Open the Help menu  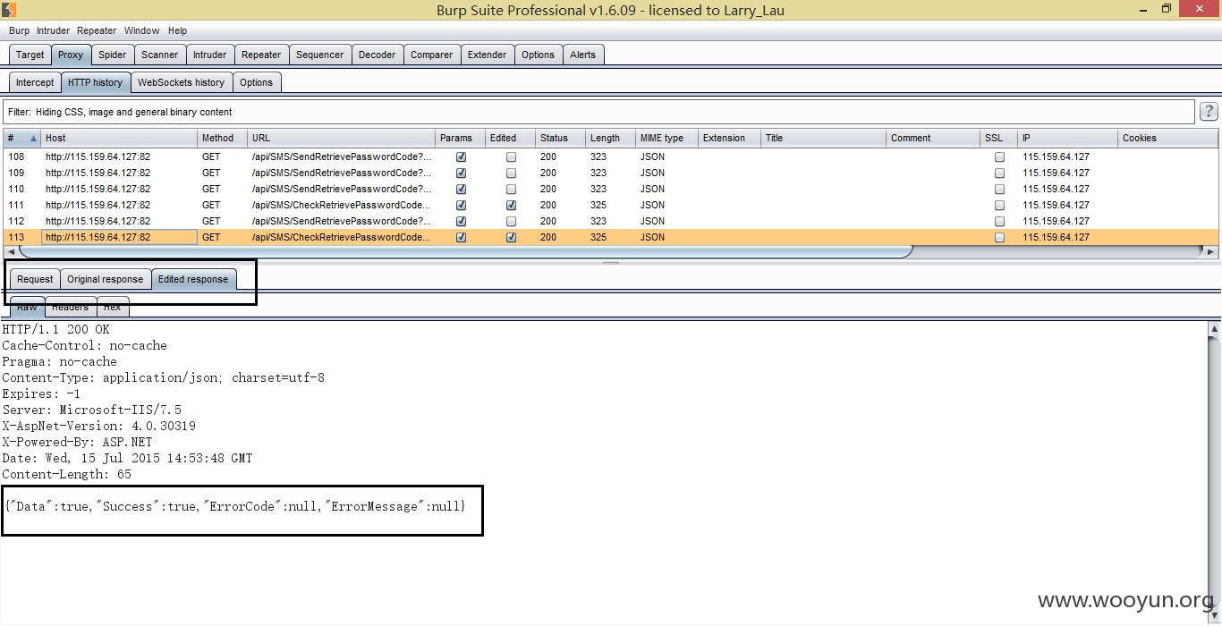pyautogui.click(x=177, y=30)
